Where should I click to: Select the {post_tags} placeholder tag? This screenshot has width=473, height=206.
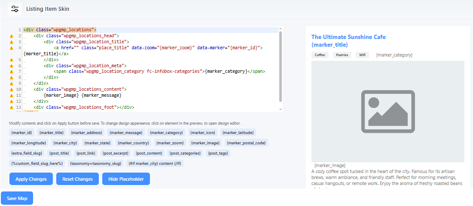(218, 153)
